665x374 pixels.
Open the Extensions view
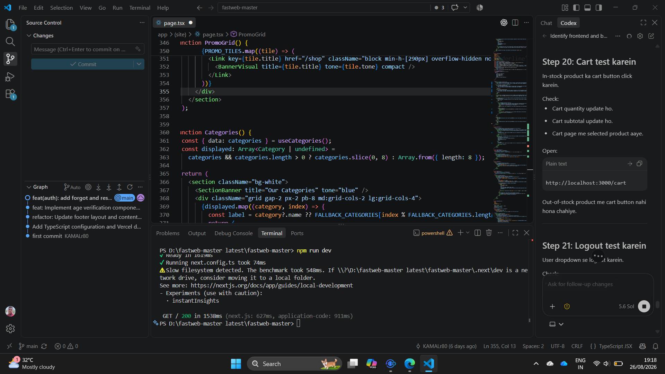pyautogui.click(x=10, y=94)
